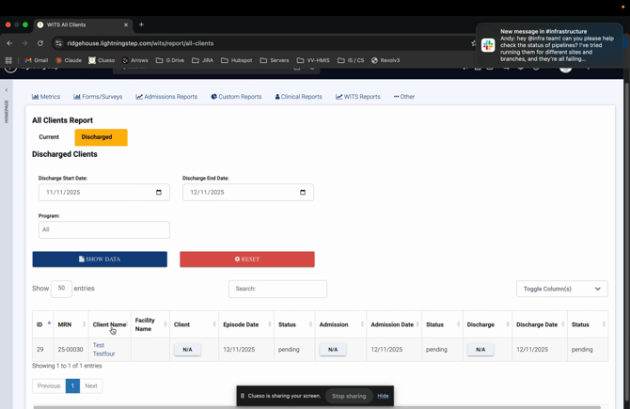Open Test Testfour client link
The image size is (630, 409).
(103, 350)
